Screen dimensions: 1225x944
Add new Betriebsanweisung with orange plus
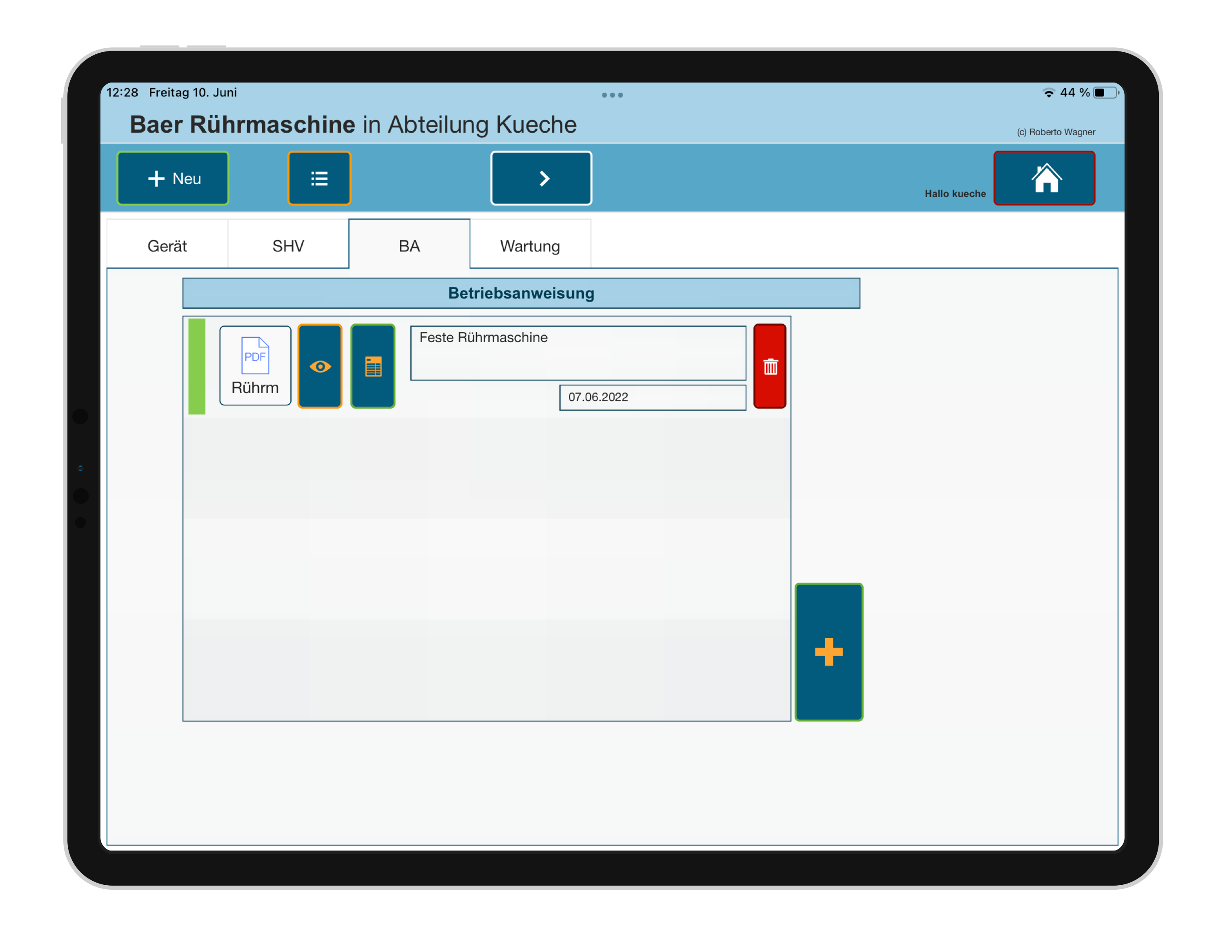(x=829, y=652)
